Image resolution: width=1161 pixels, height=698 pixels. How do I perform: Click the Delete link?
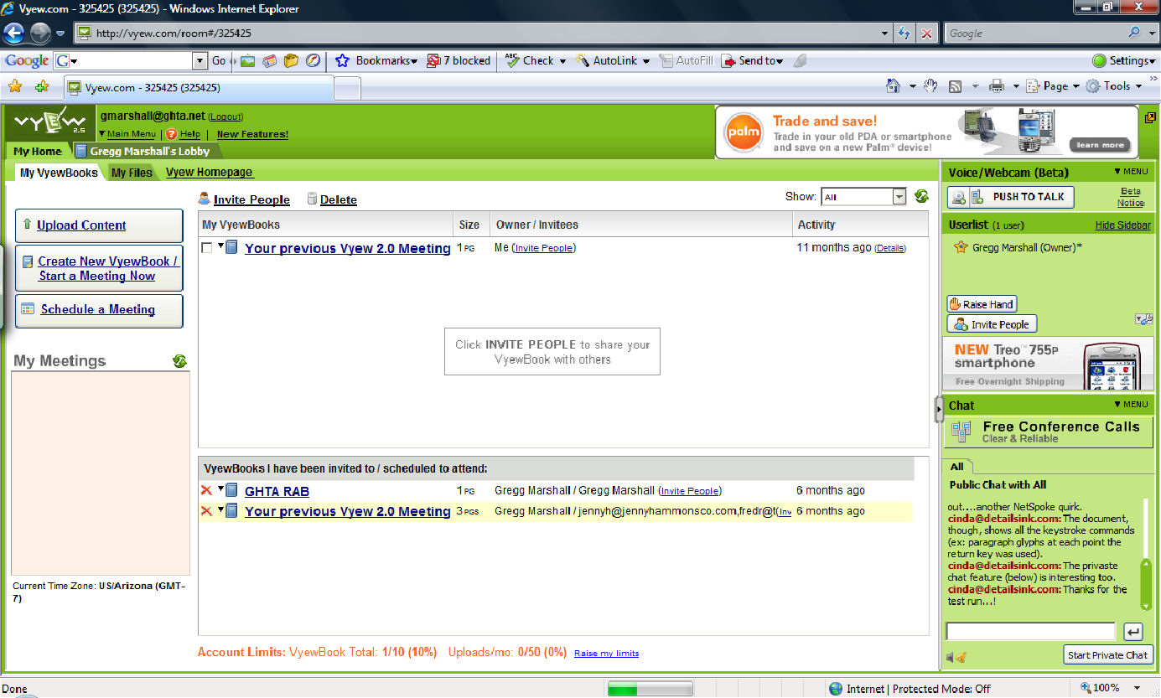coord(338,199)
